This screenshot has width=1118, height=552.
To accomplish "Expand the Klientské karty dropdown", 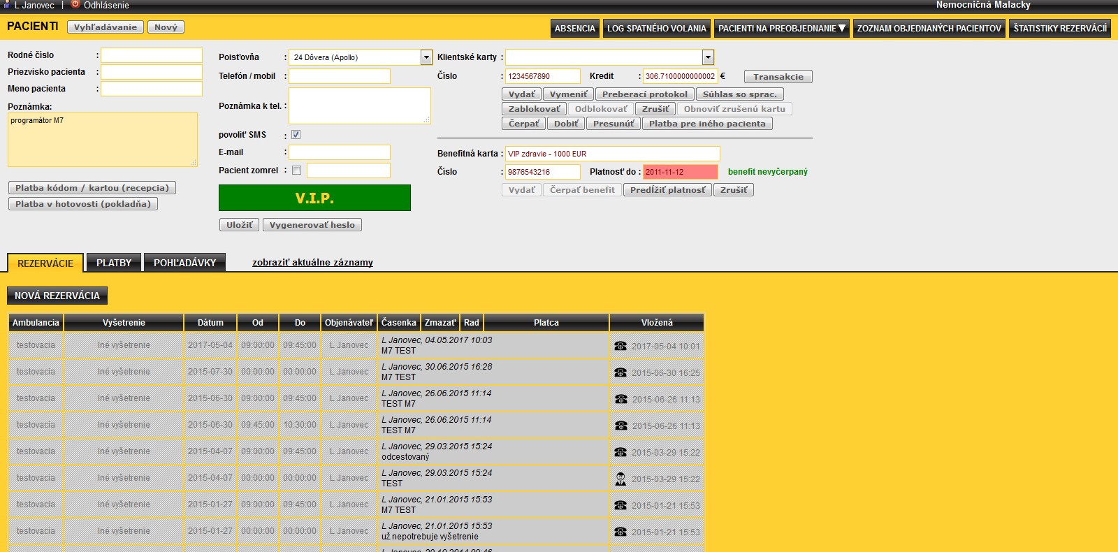I will tap(708, 57).
